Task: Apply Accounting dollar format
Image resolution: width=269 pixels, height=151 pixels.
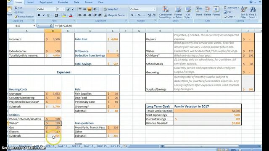Action: tap(132, 15)
